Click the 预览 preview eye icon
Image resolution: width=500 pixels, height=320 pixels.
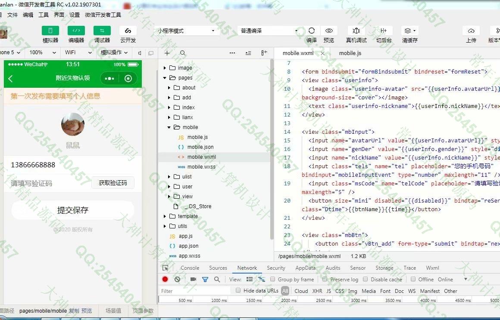pos(329,31)
